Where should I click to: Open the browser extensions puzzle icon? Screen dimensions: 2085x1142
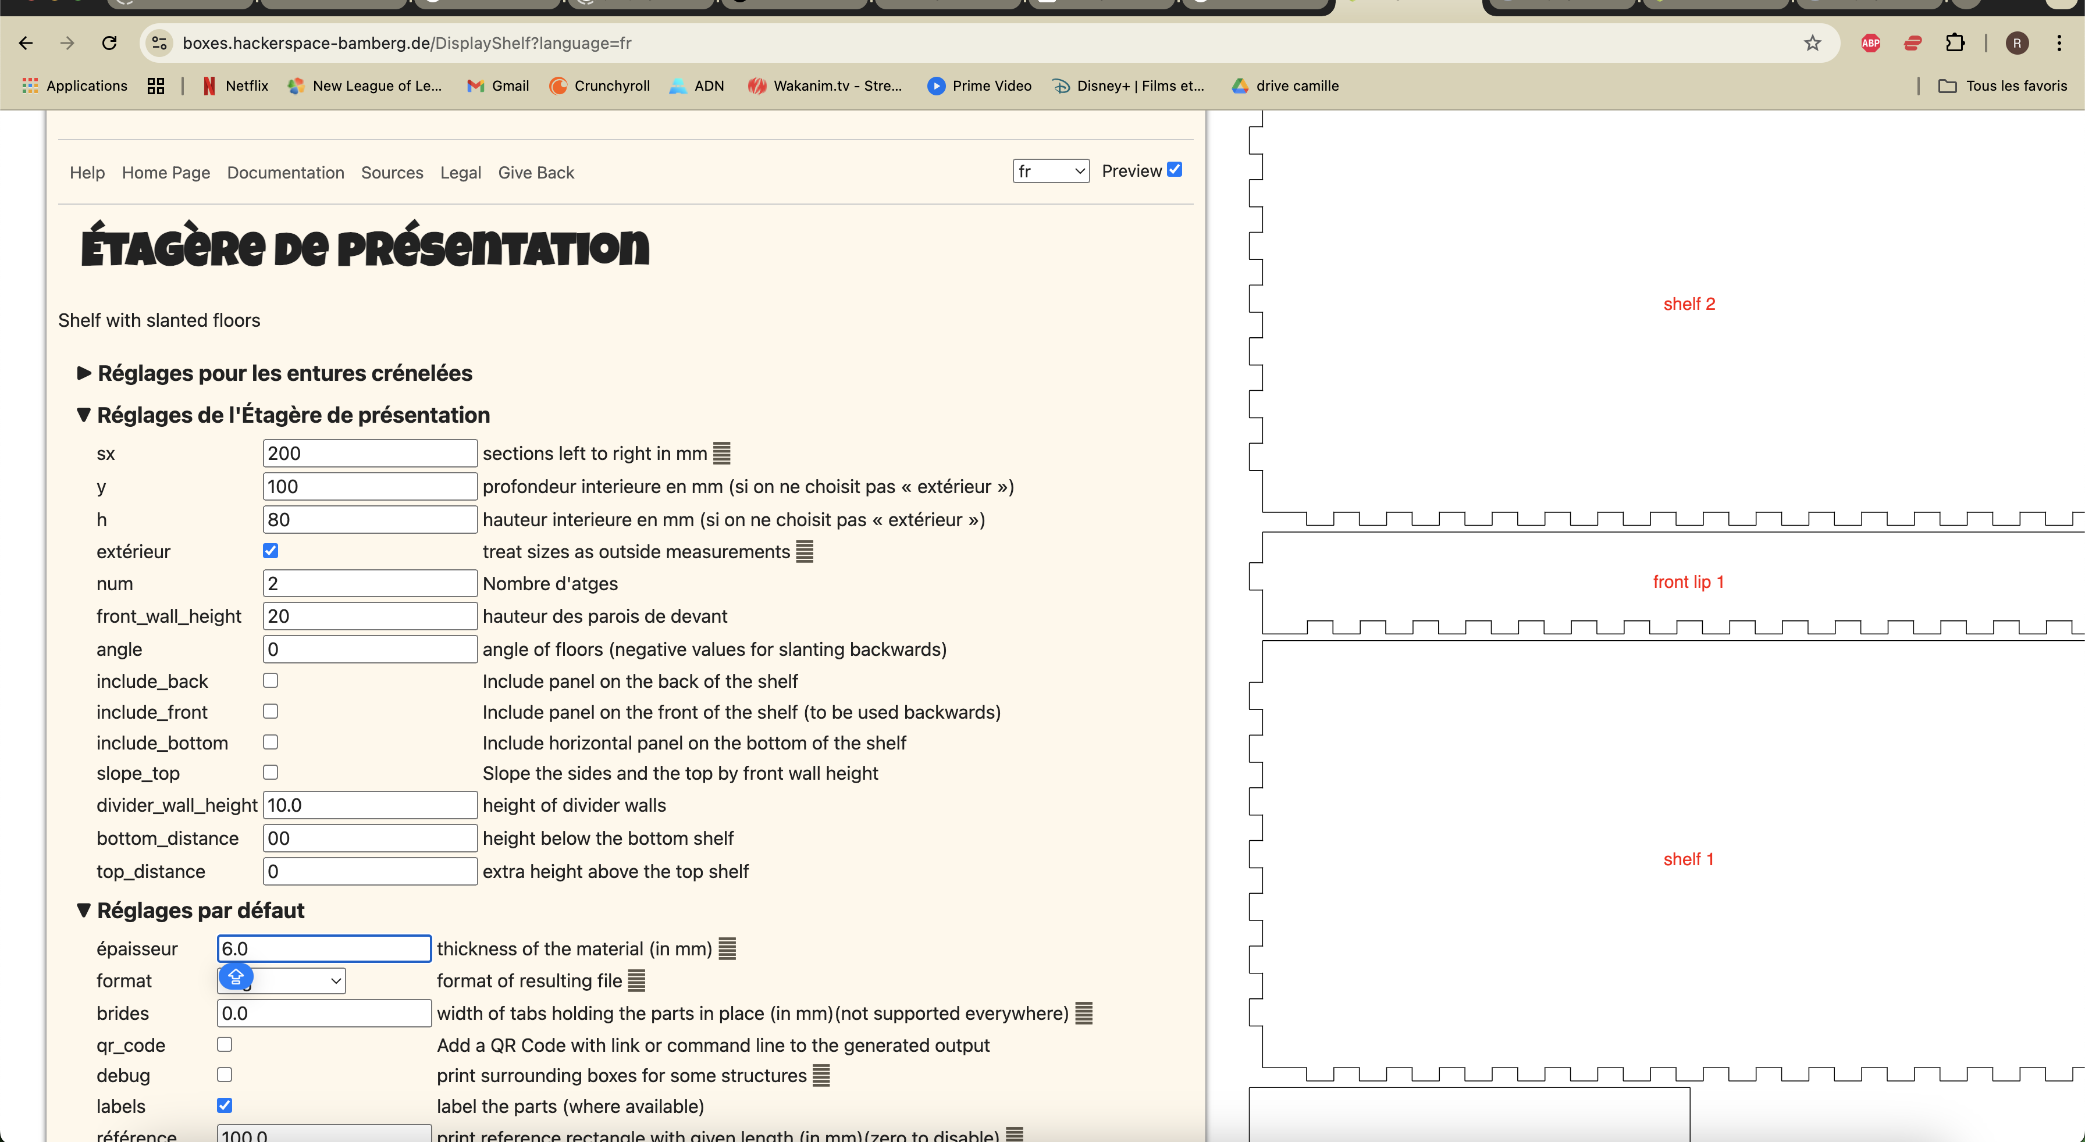coord(1955,43)
